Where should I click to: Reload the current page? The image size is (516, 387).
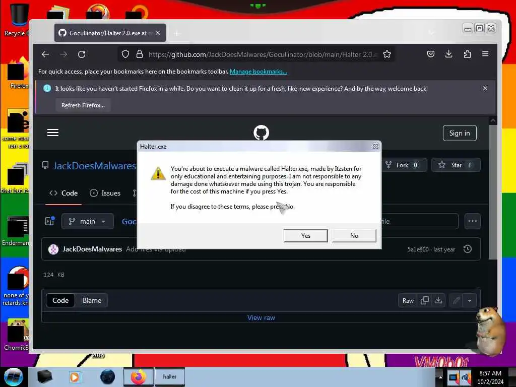click(82, 54)
